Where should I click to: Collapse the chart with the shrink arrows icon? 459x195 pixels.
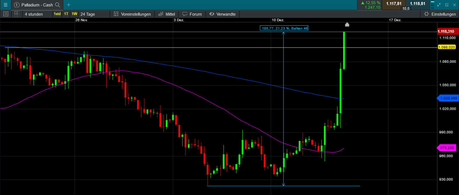pos(439,5)
